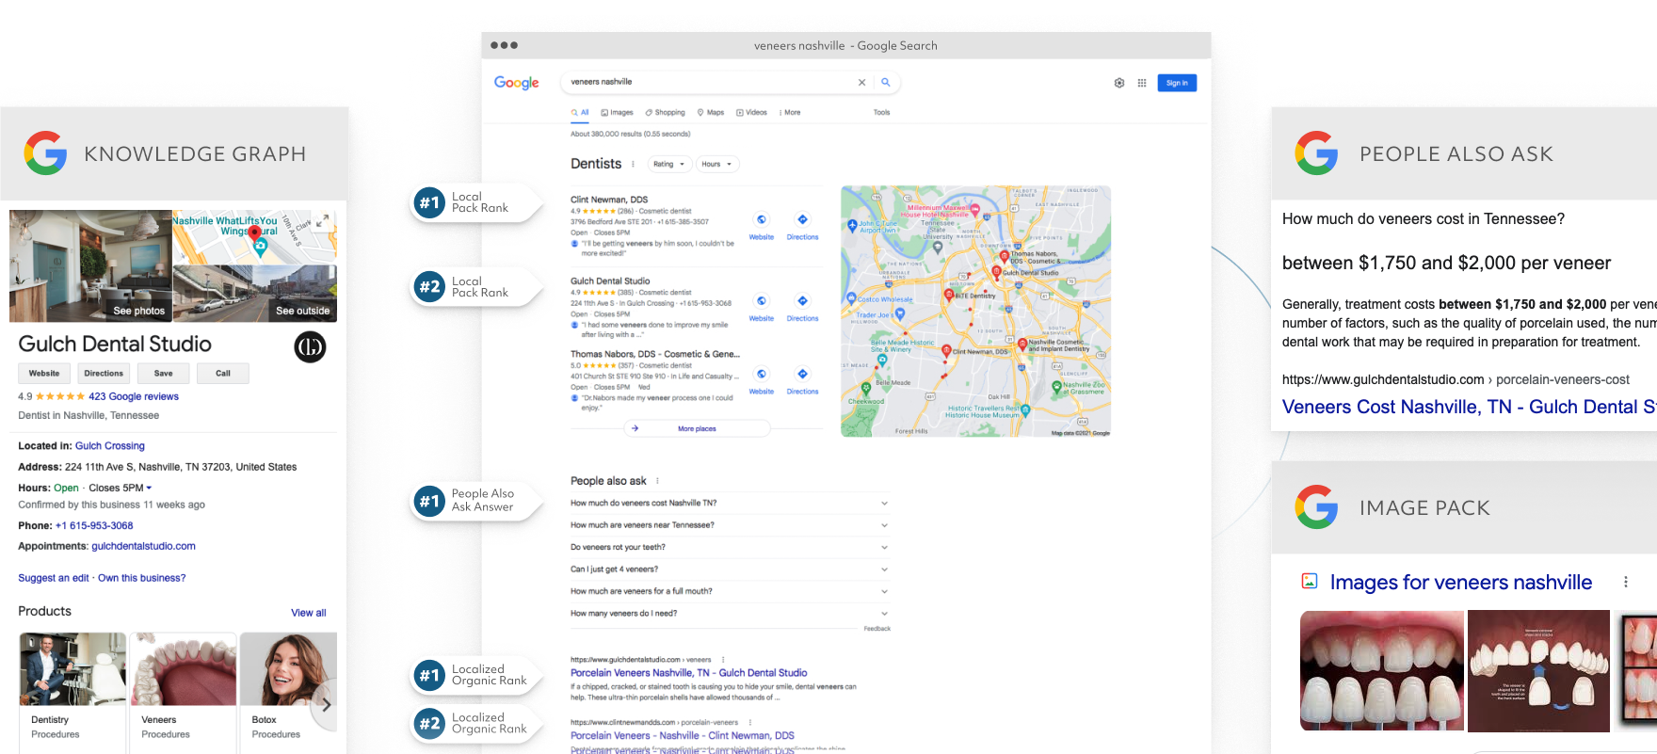Open 423 Google reviews link
Screen dimensions: 1657x754
tap(134, 396)
